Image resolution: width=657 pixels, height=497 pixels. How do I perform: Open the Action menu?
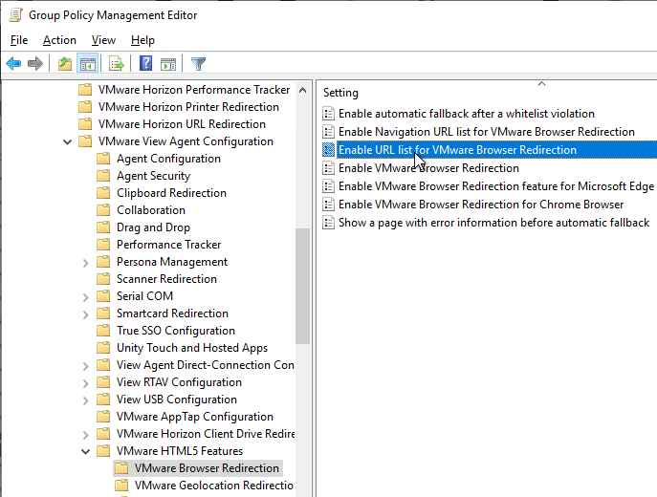click(59, 40)
